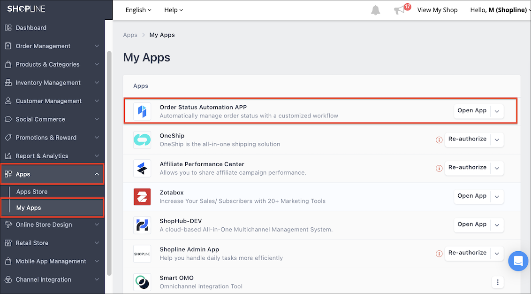Click Customer Management person icon
The image size is (531, 294).
pyautogui.click(x=8, y=101)
